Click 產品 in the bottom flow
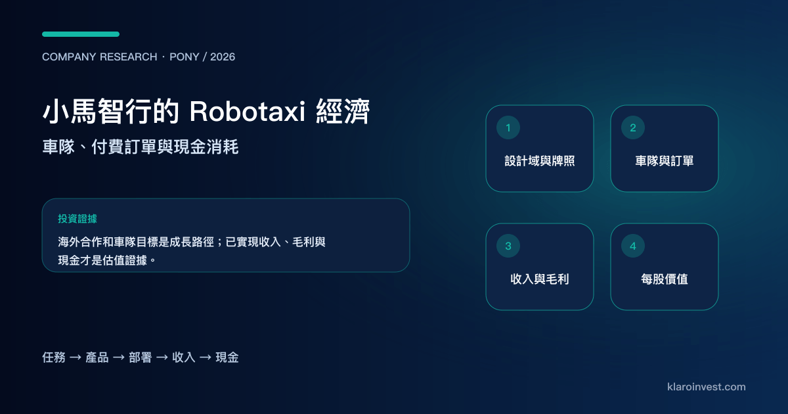The width and height of the screenshot is (788, 414). pos(97,357)
